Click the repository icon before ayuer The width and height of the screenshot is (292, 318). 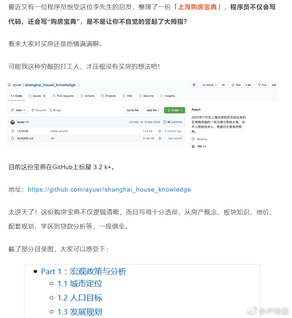coord(9,85)
